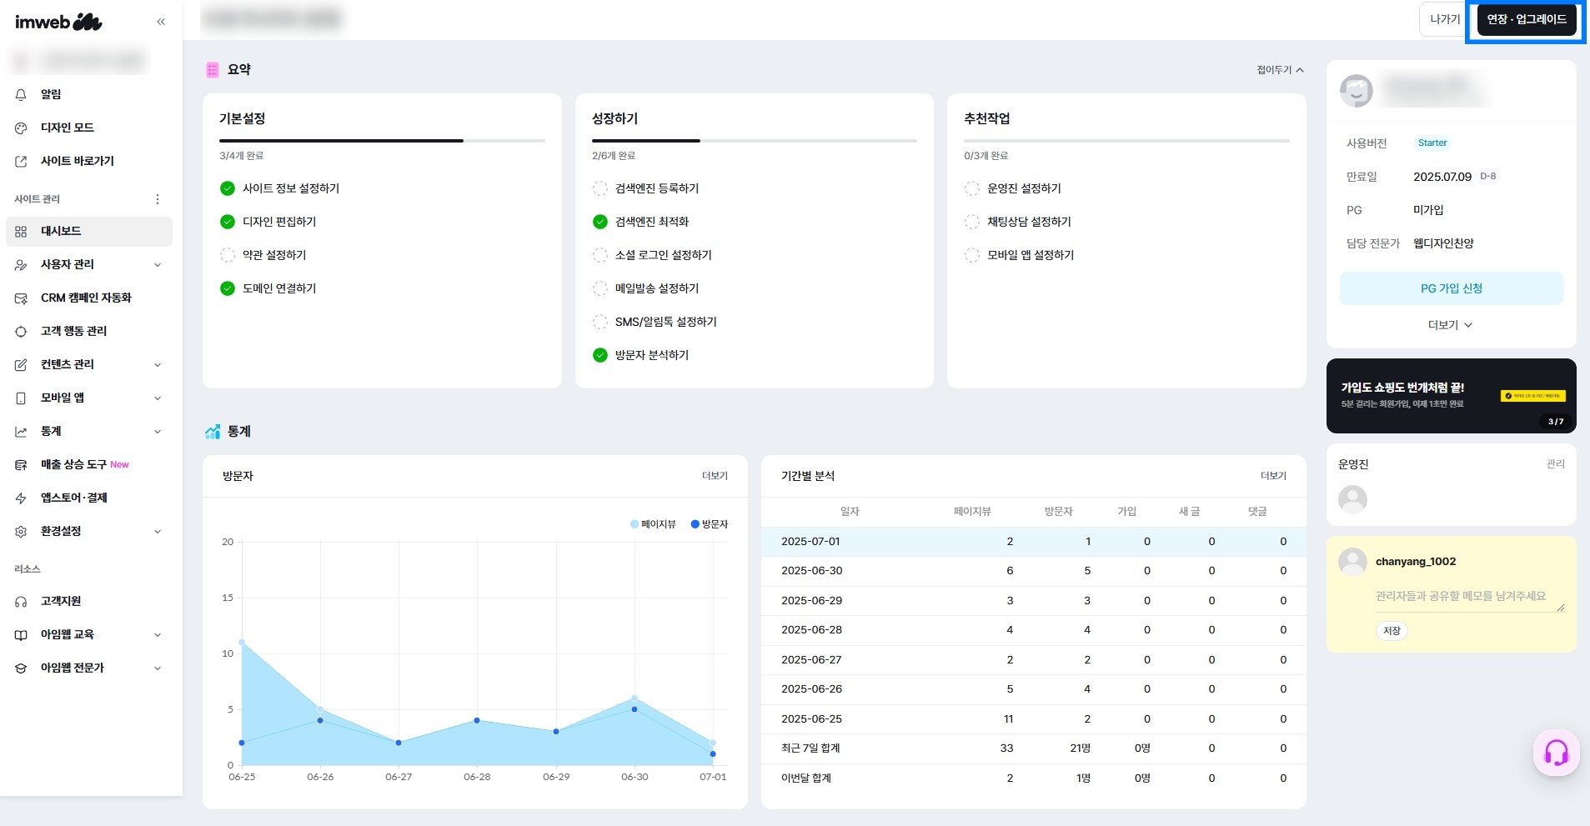Image resolution: width=1590 pixels, height=826 pixels.
Task: Click the 아임웹 교육 book icon
Action: point(21,635)
